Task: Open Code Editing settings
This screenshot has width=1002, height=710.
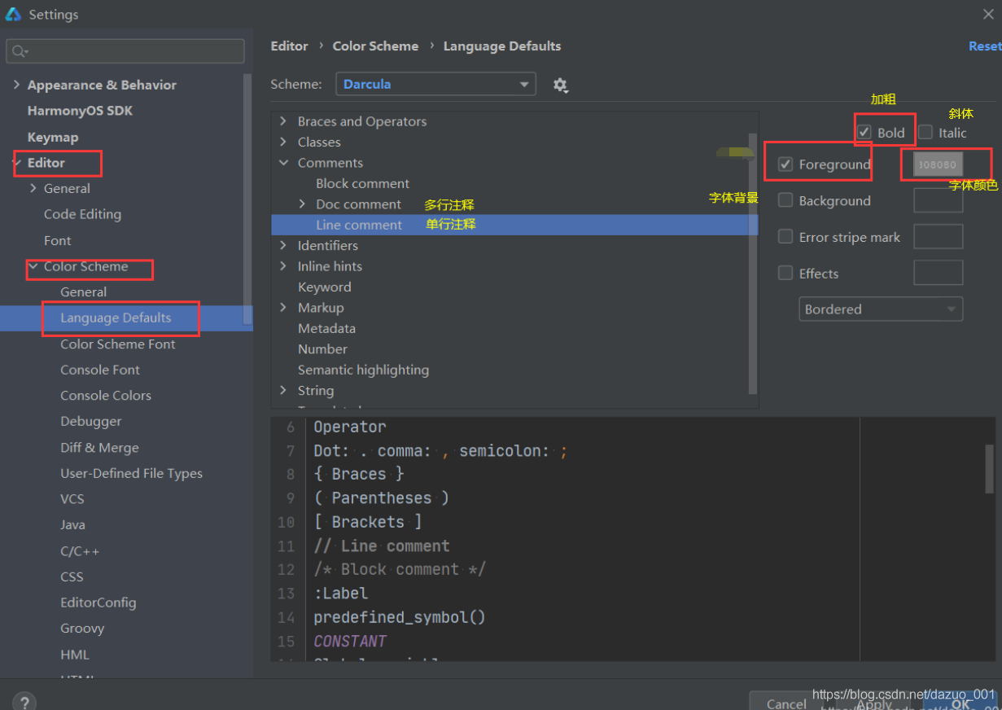Action: click(82, 214)
